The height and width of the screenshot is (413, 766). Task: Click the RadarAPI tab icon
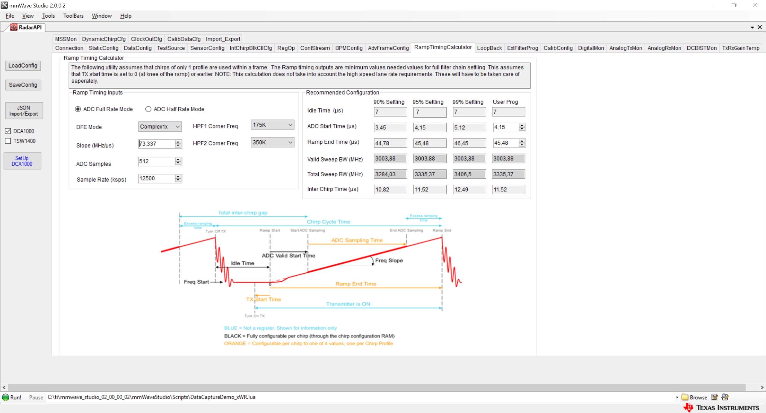click(14, 27)
